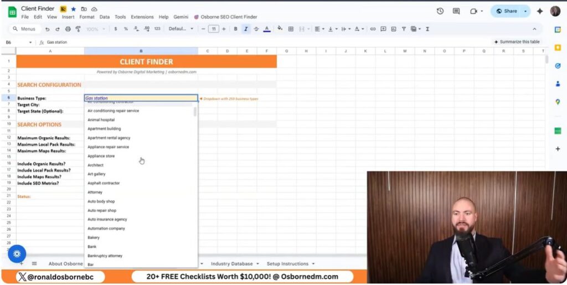Open text rotation dropdown
The width and height of the screenshot is (567, 285).
coord(359,29)
